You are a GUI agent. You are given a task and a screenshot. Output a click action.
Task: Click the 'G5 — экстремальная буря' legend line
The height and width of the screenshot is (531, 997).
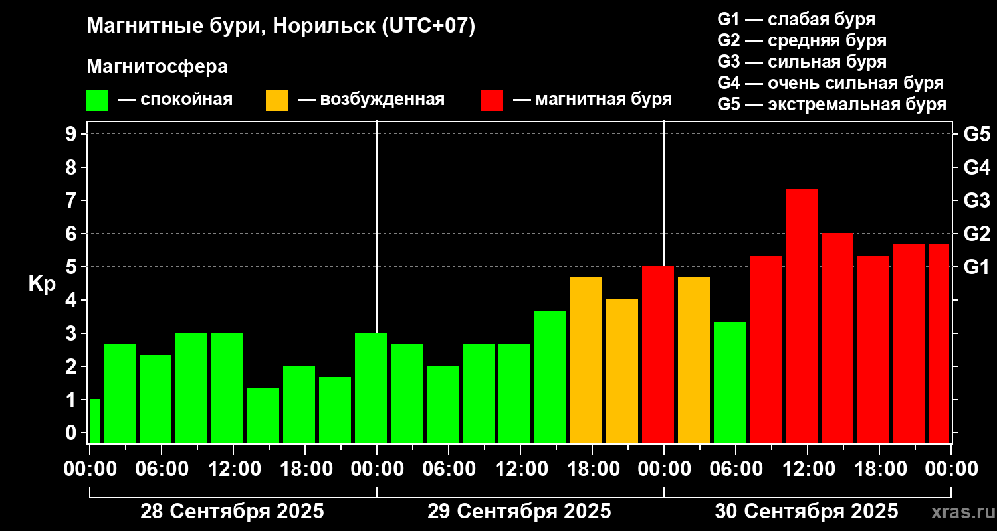tap(831, 104)
